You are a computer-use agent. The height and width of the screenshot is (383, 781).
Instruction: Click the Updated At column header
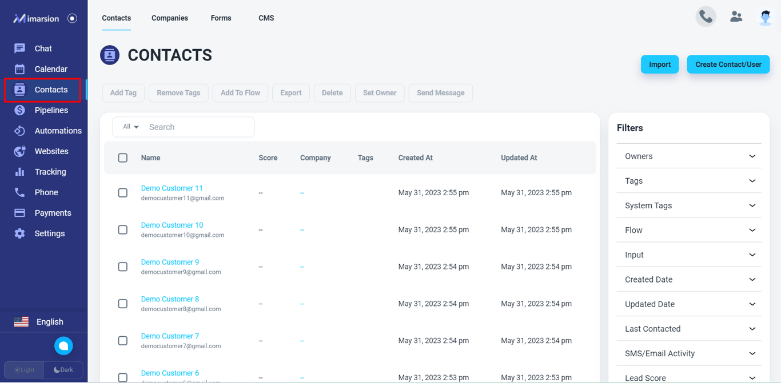click(x=519, y=158)
